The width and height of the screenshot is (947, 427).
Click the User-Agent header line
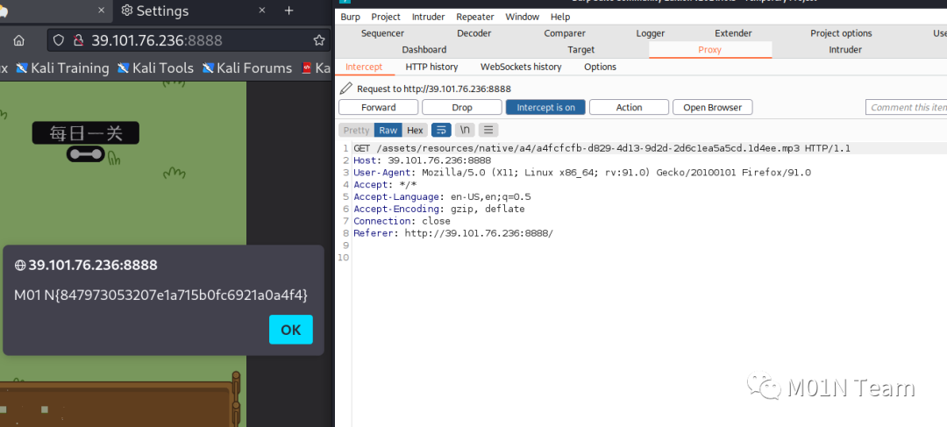coord(582,173)
